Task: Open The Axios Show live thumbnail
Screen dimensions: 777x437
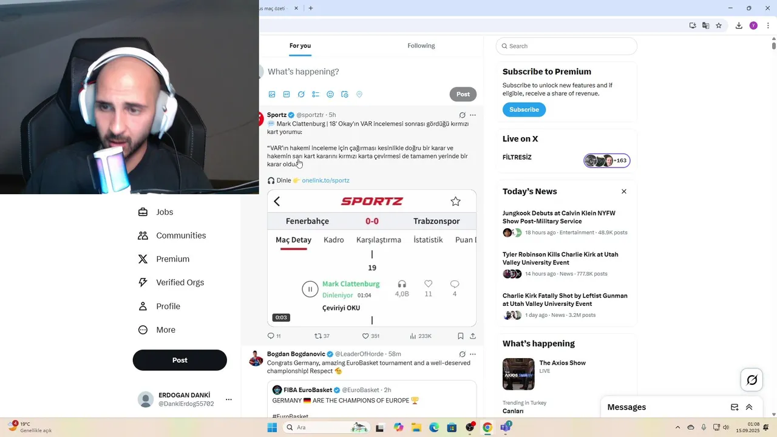Action: coord(518,374)
